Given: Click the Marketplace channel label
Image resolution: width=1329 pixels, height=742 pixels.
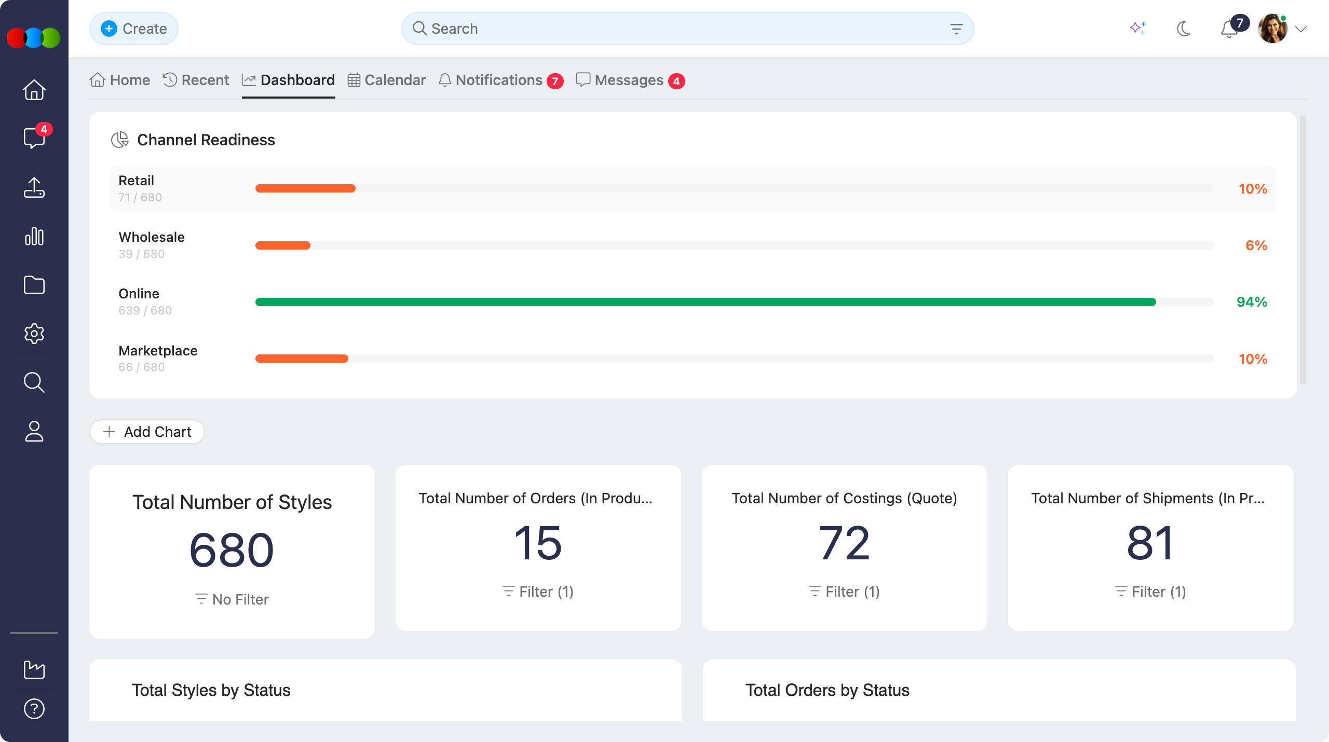Looking at the screenshot, I should [x=158, y=351].
